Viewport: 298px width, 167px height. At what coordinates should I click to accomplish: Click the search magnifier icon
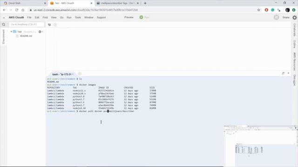point(4,25)
